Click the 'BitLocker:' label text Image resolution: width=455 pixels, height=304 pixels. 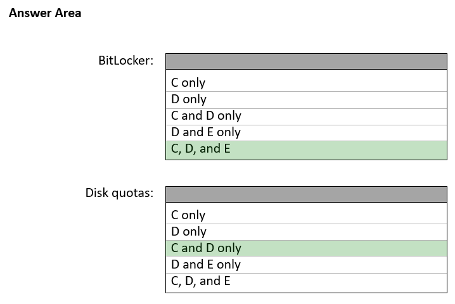click(125, 61)
